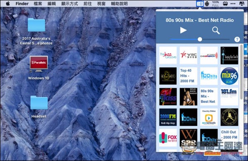Click the radio app menu bar icon
Screen dimensions: 248x161
(200, 3)
